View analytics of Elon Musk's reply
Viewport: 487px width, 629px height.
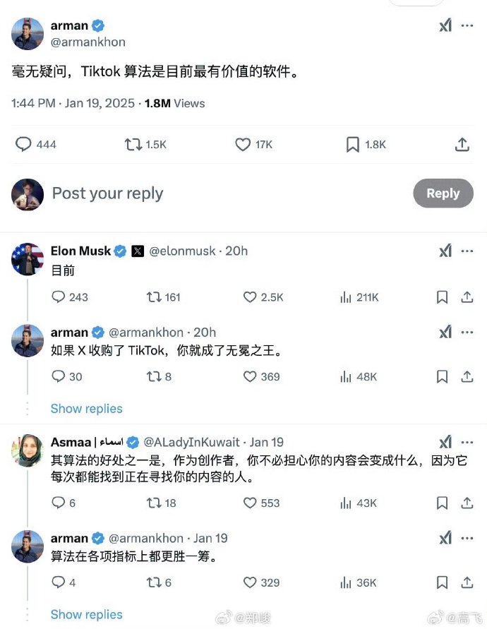pos(346,297)
